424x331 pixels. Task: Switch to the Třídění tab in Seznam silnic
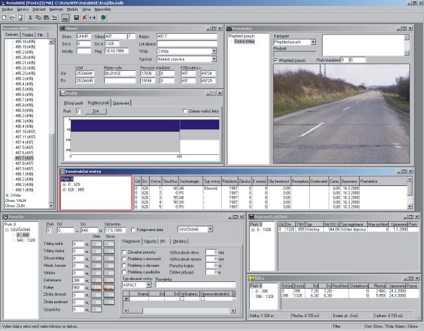26,34
